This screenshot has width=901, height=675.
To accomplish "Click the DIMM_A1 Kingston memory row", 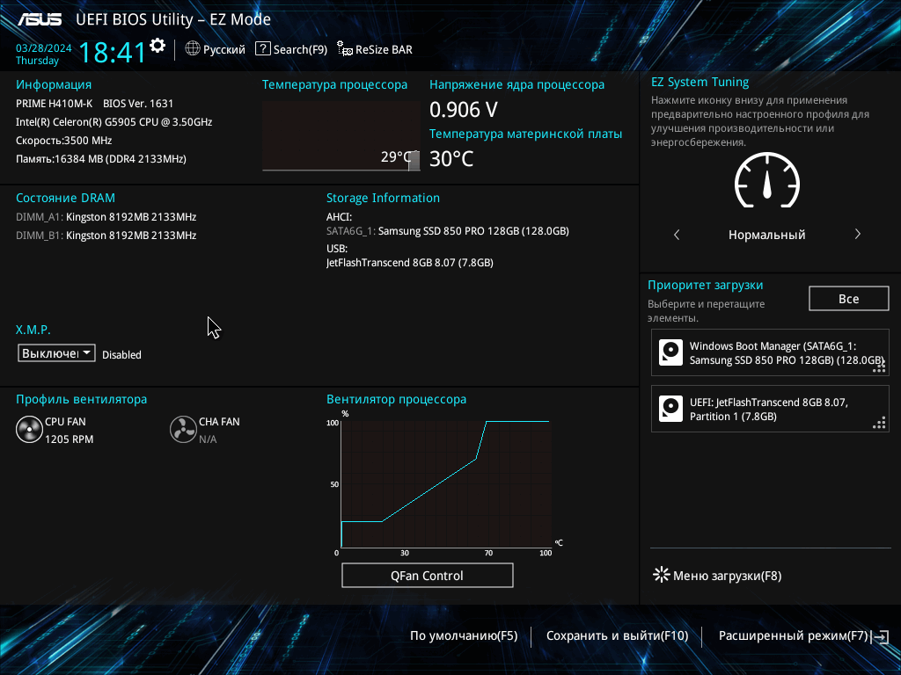I will [106, 217].
